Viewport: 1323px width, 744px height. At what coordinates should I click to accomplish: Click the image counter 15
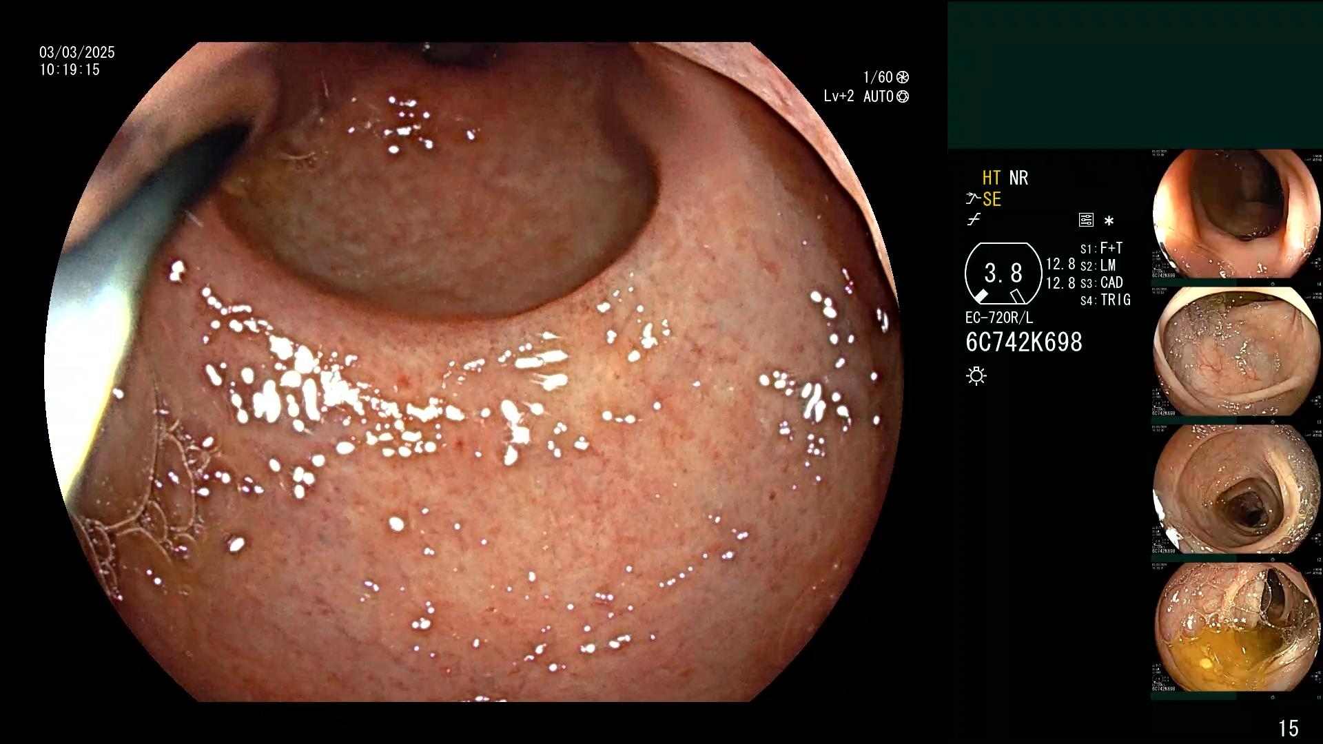1289,728
